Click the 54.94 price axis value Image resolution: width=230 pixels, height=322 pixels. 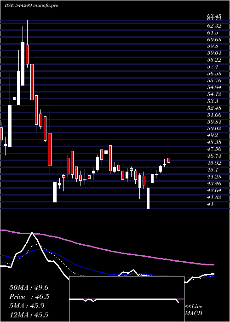214,87
